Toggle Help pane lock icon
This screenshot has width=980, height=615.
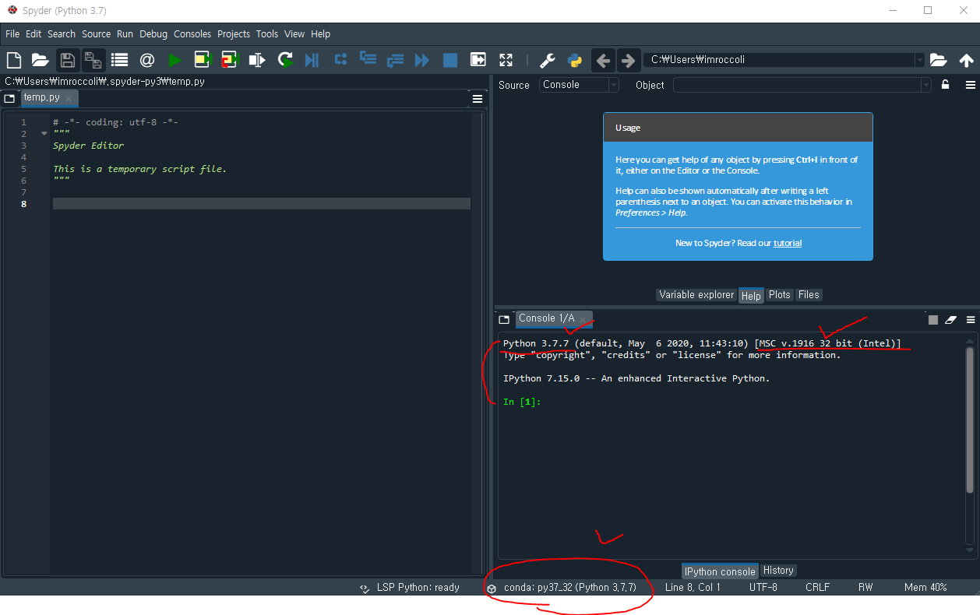946,85
